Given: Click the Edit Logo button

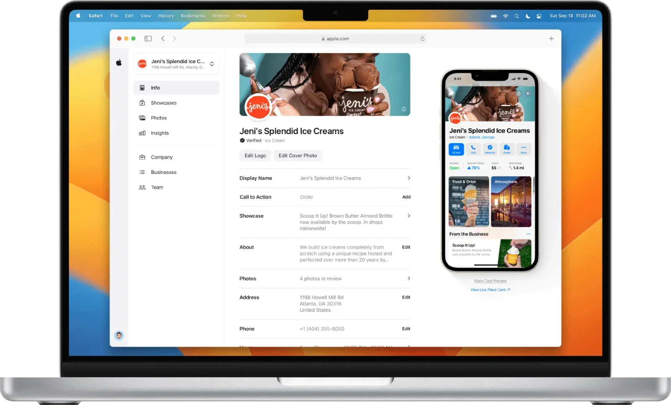Looking at the screenshot, I should coord(255,156).
